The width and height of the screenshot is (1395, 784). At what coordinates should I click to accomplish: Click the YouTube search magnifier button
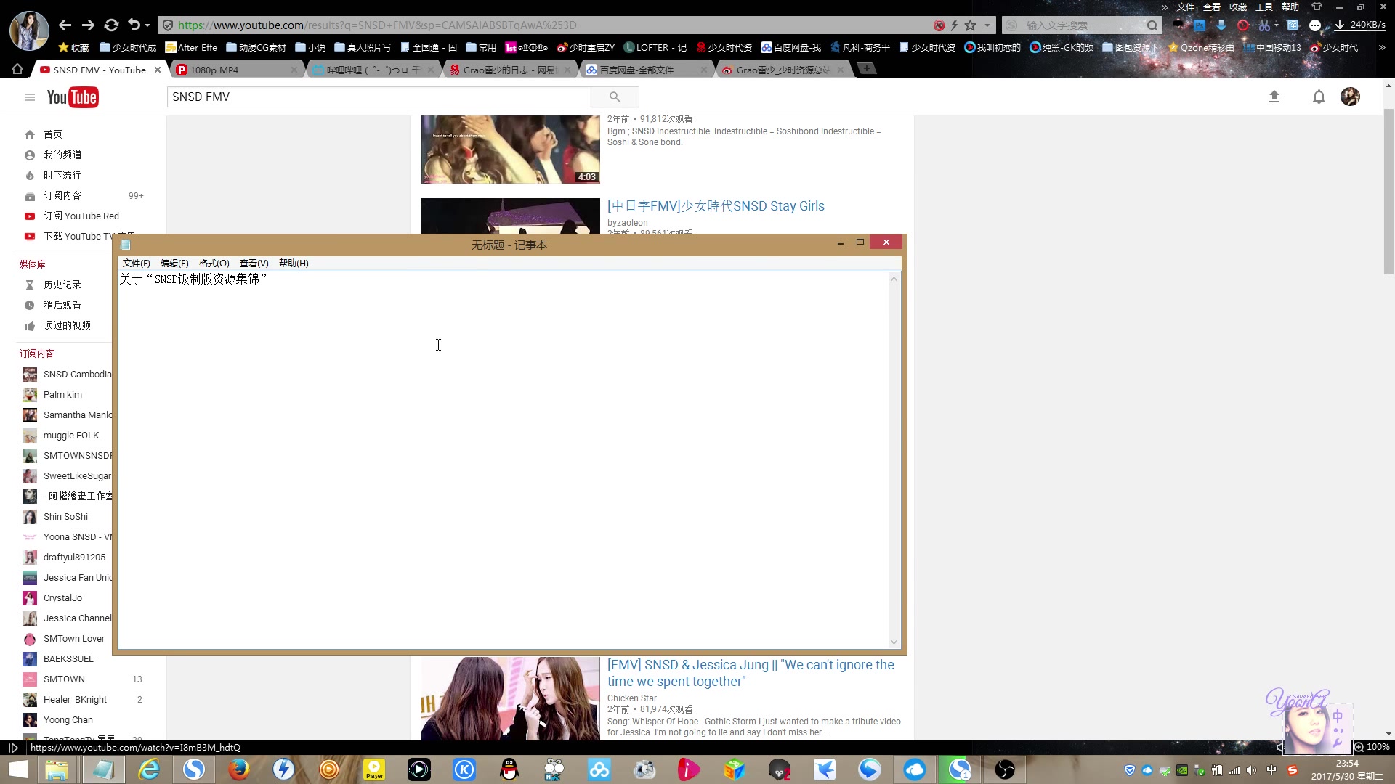click(615, 97)
